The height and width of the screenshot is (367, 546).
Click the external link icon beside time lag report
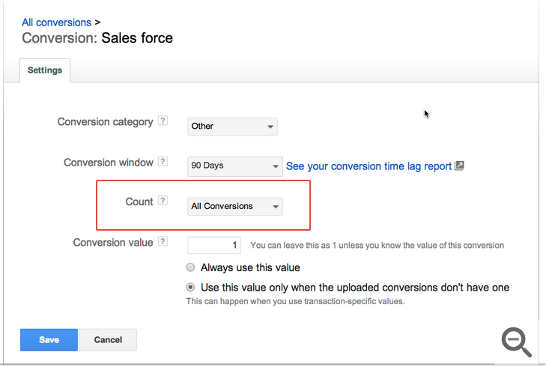[459, 166]
